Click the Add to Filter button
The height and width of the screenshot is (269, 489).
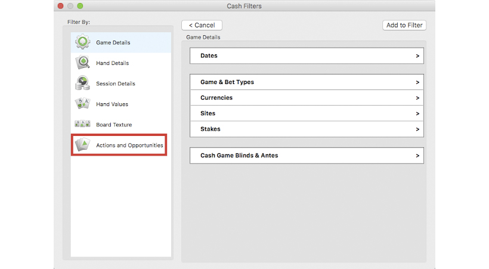(404, 25)
